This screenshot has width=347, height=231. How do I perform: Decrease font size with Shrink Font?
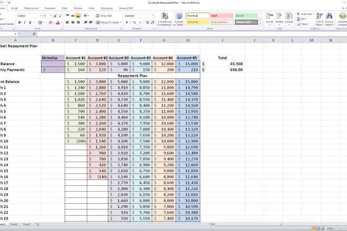pyautogui.click(x=60, y=16)
